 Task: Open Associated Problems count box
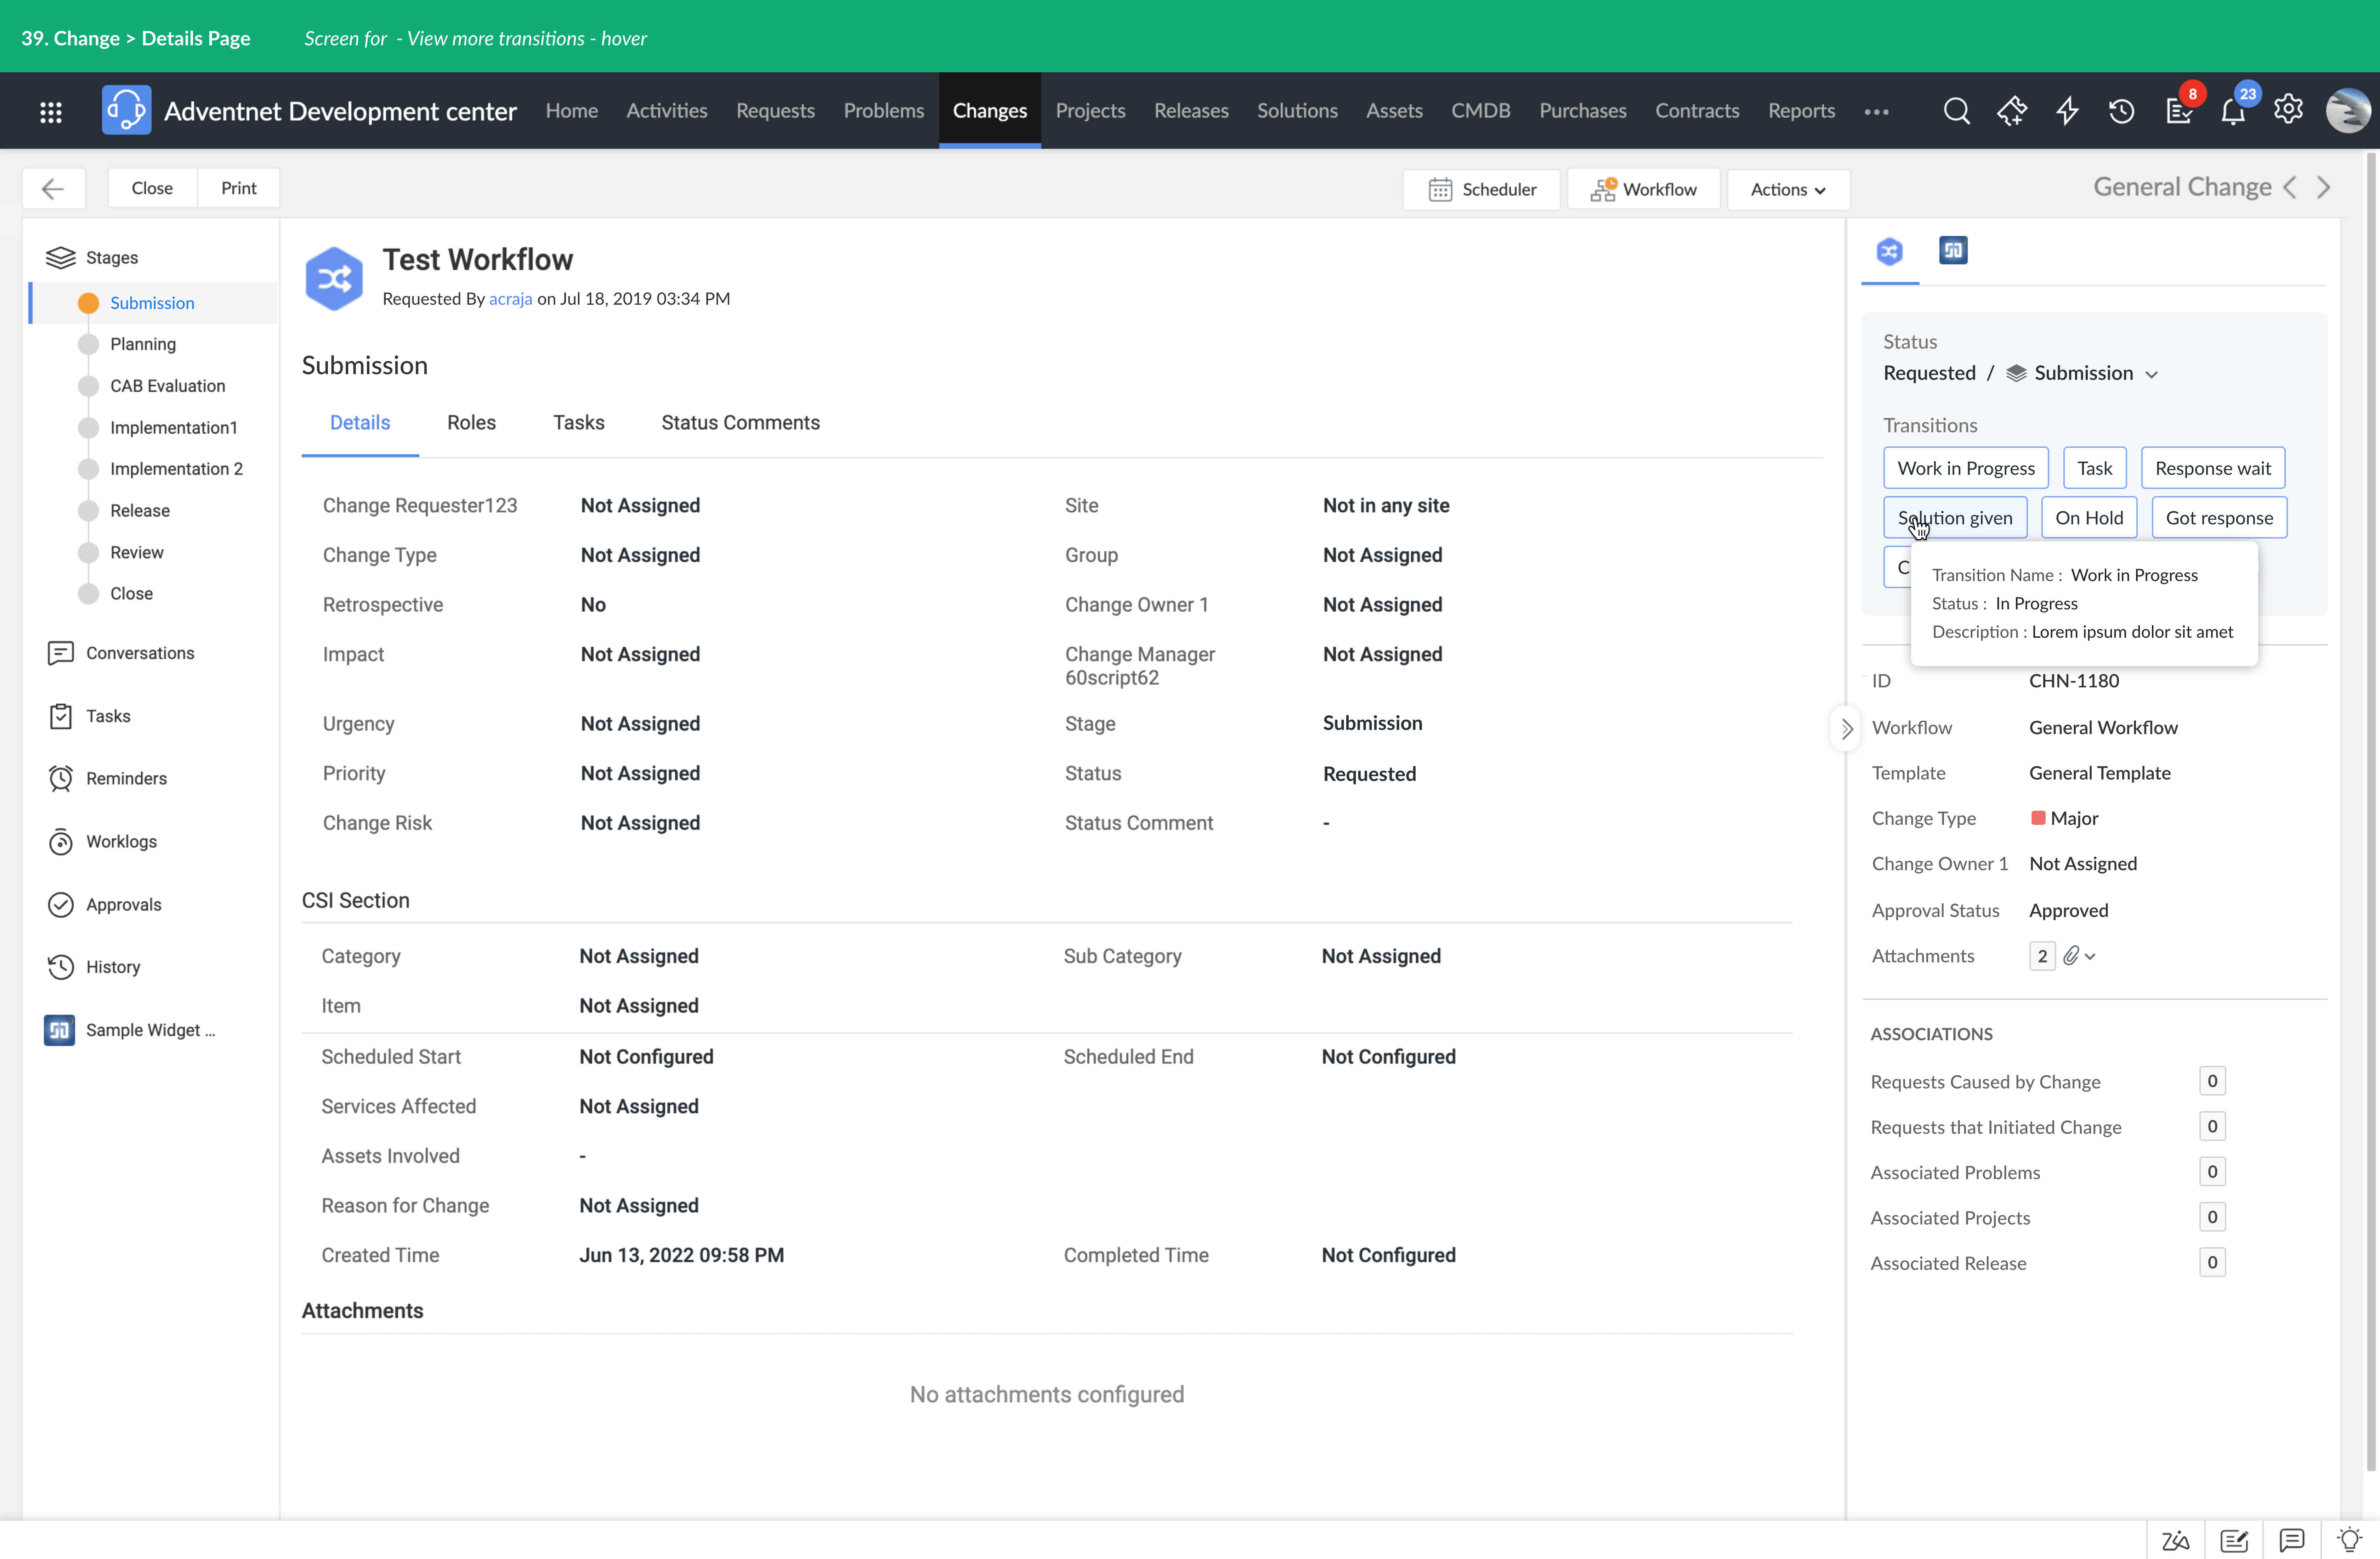tap(2212, 1172)
